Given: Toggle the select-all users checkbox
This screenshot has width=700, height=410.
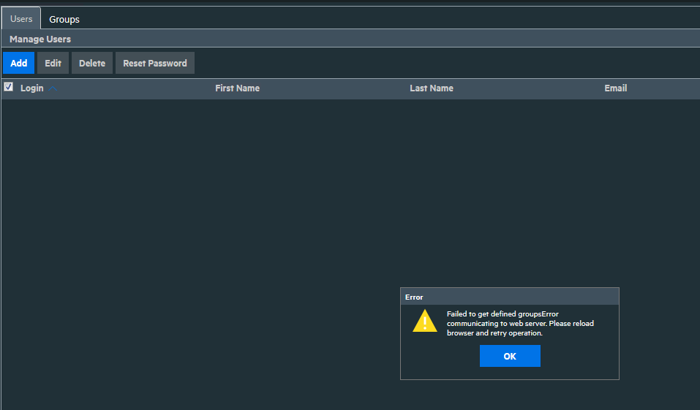Looking at the screenshot, I should (9, 87).
